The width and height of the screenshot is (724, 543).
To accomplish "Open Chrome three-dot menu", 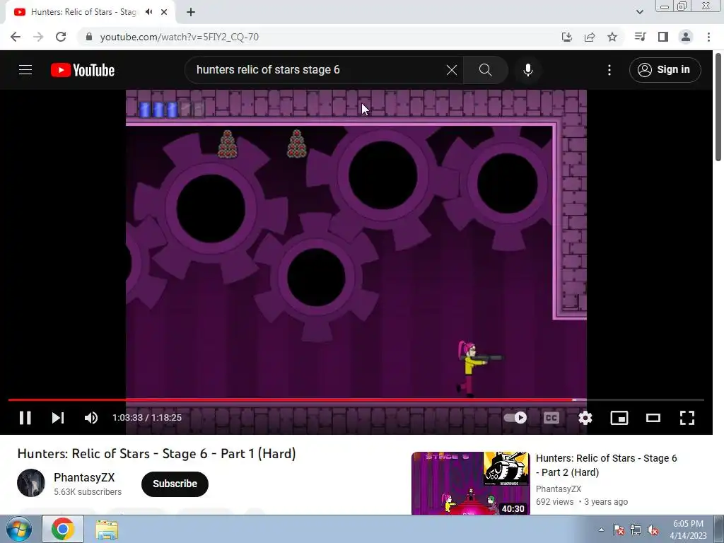I will coord(708,37).
